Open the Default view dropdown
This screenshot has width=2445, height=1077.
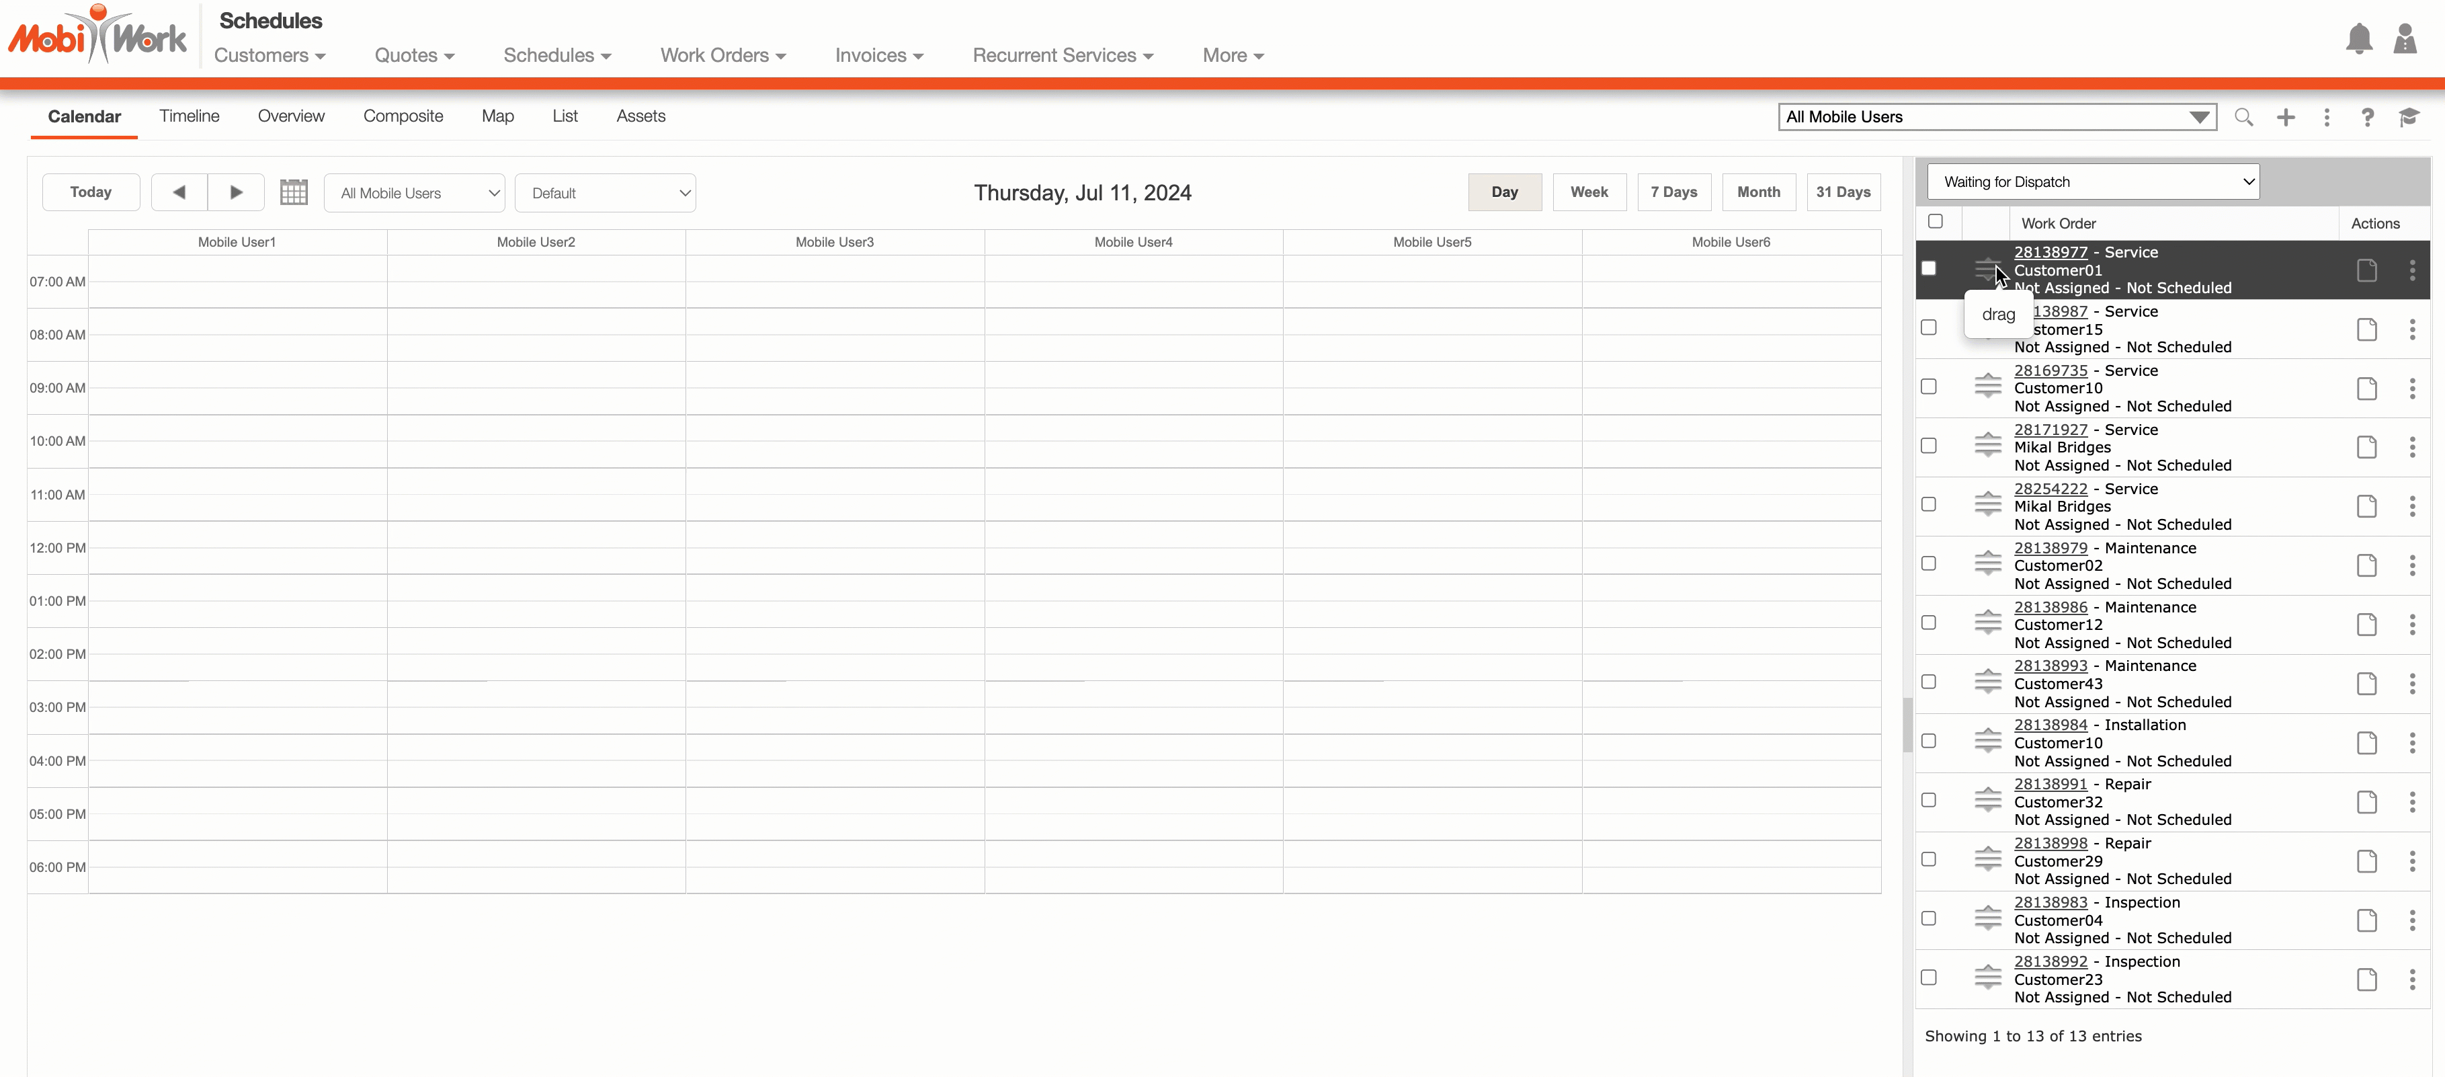(605, 193)
